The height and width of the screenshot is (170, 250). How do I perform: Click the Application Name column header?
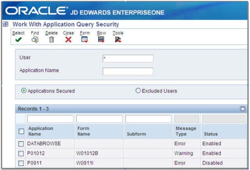41,131
